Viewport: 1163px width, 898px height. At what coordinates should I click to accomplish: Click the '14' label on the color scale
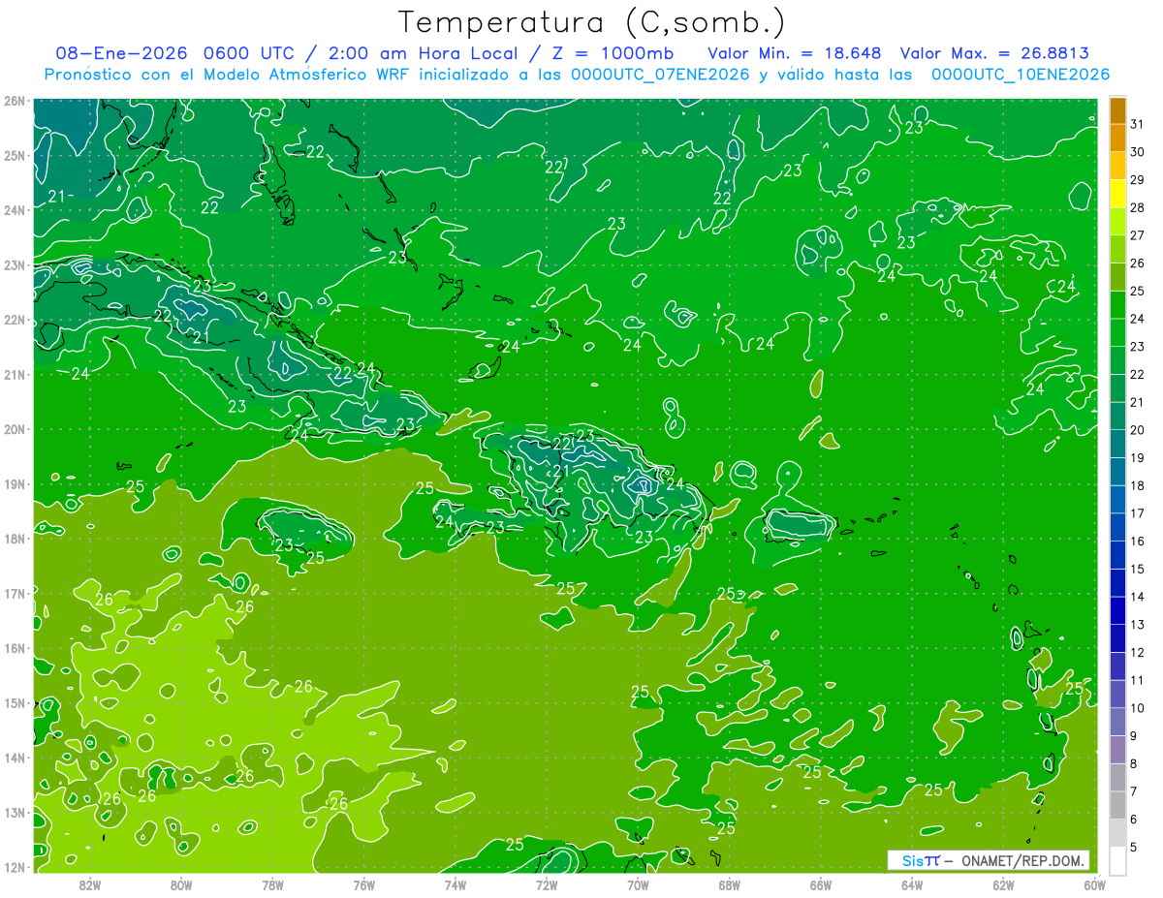point(1138,597)
